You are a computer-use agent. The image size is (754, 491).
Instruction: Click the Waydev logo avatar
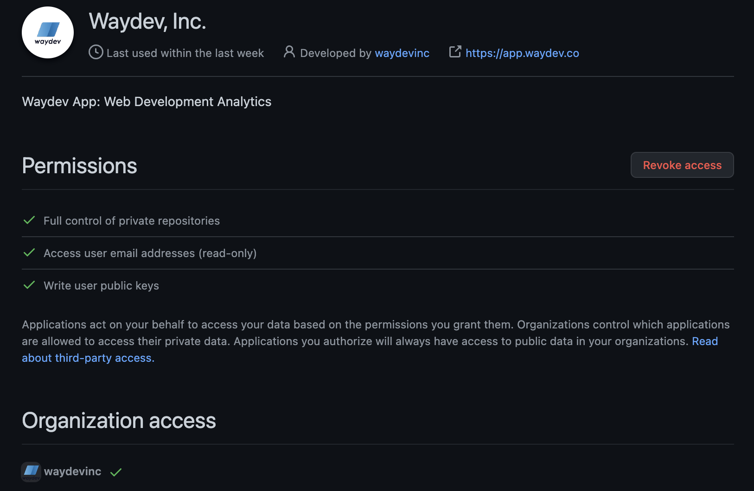click(48, 32)
